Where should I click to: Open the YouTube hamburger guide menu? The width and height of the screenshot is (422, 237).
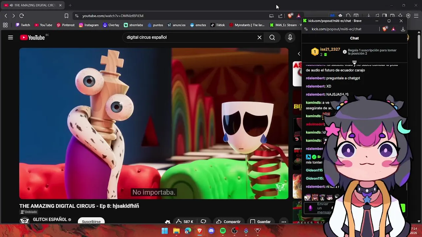point(11,38)
